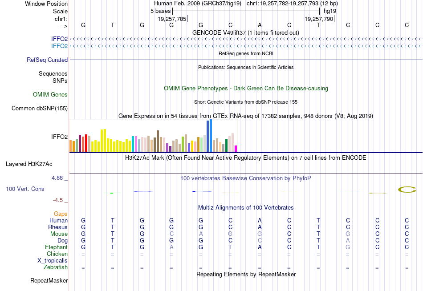Click the faded A mismatch in the Mouse row
This screenshot has height=291, width=423.
click(201, 234)
